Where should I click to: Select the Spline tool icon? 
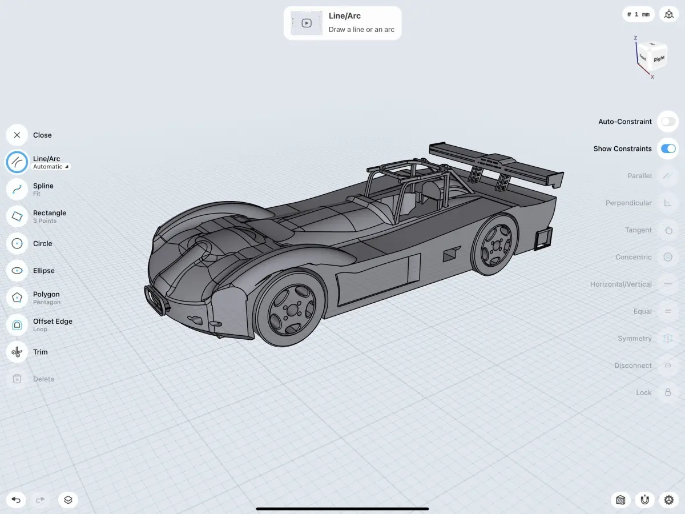tap(17, 189)
